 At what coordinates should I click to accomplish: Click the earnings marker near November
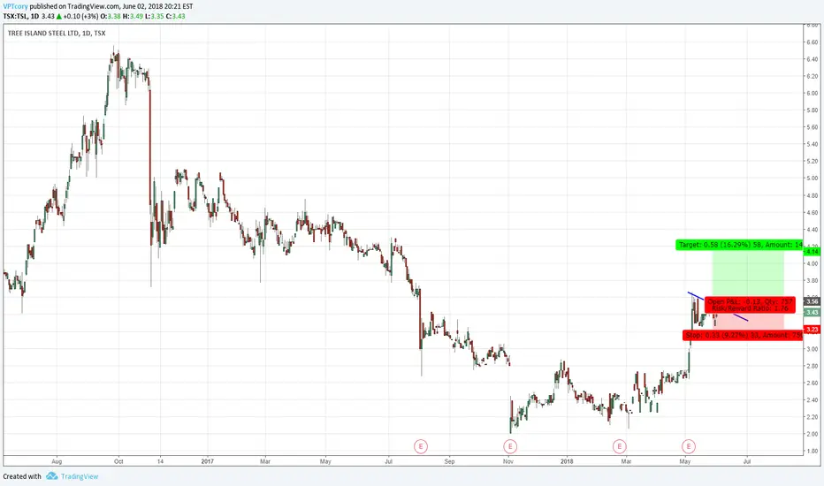coord(510,446)
